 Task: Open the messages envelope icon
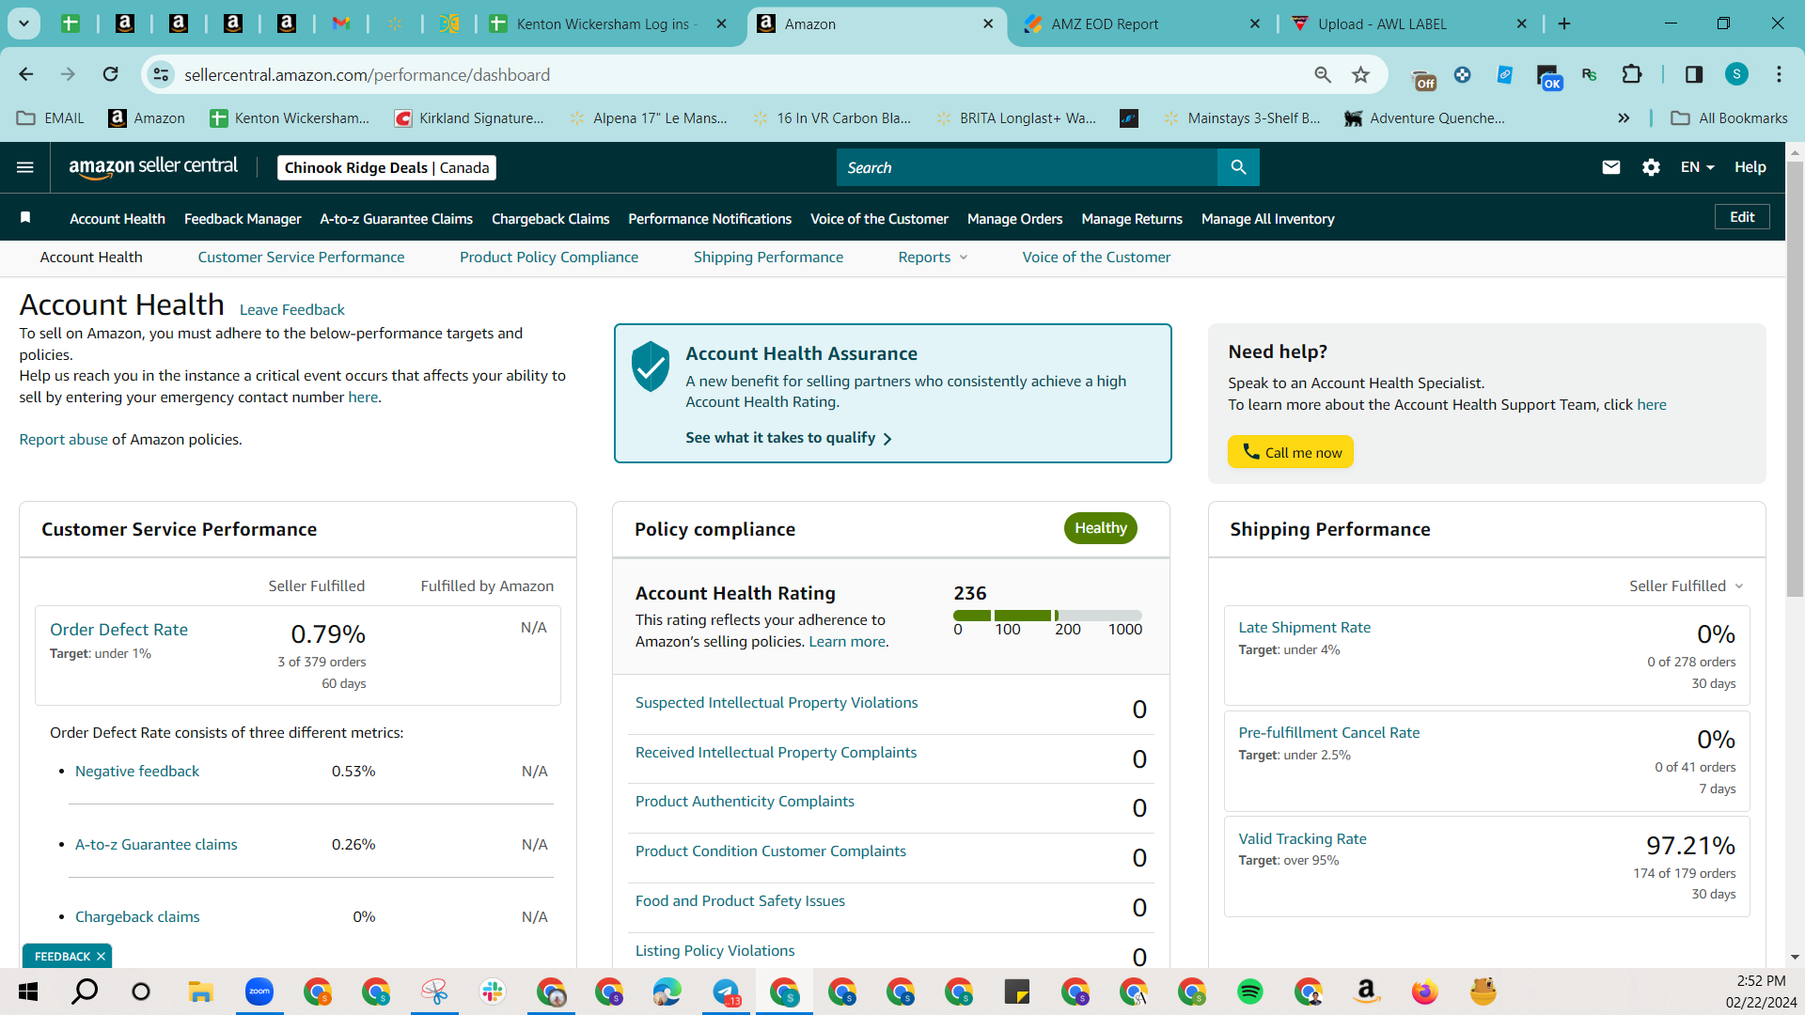click(x=1611, y=167)
